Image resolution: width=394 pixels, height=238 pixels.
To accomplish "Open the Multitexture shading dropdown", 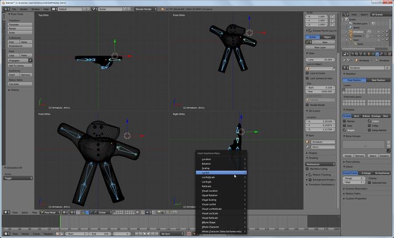I will click(320, 164).
